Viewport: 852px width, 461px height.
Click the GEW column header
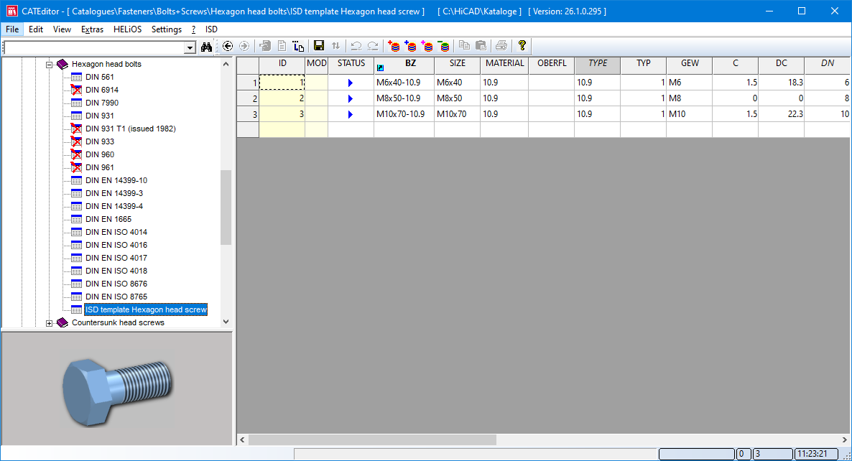pos(690,65)
